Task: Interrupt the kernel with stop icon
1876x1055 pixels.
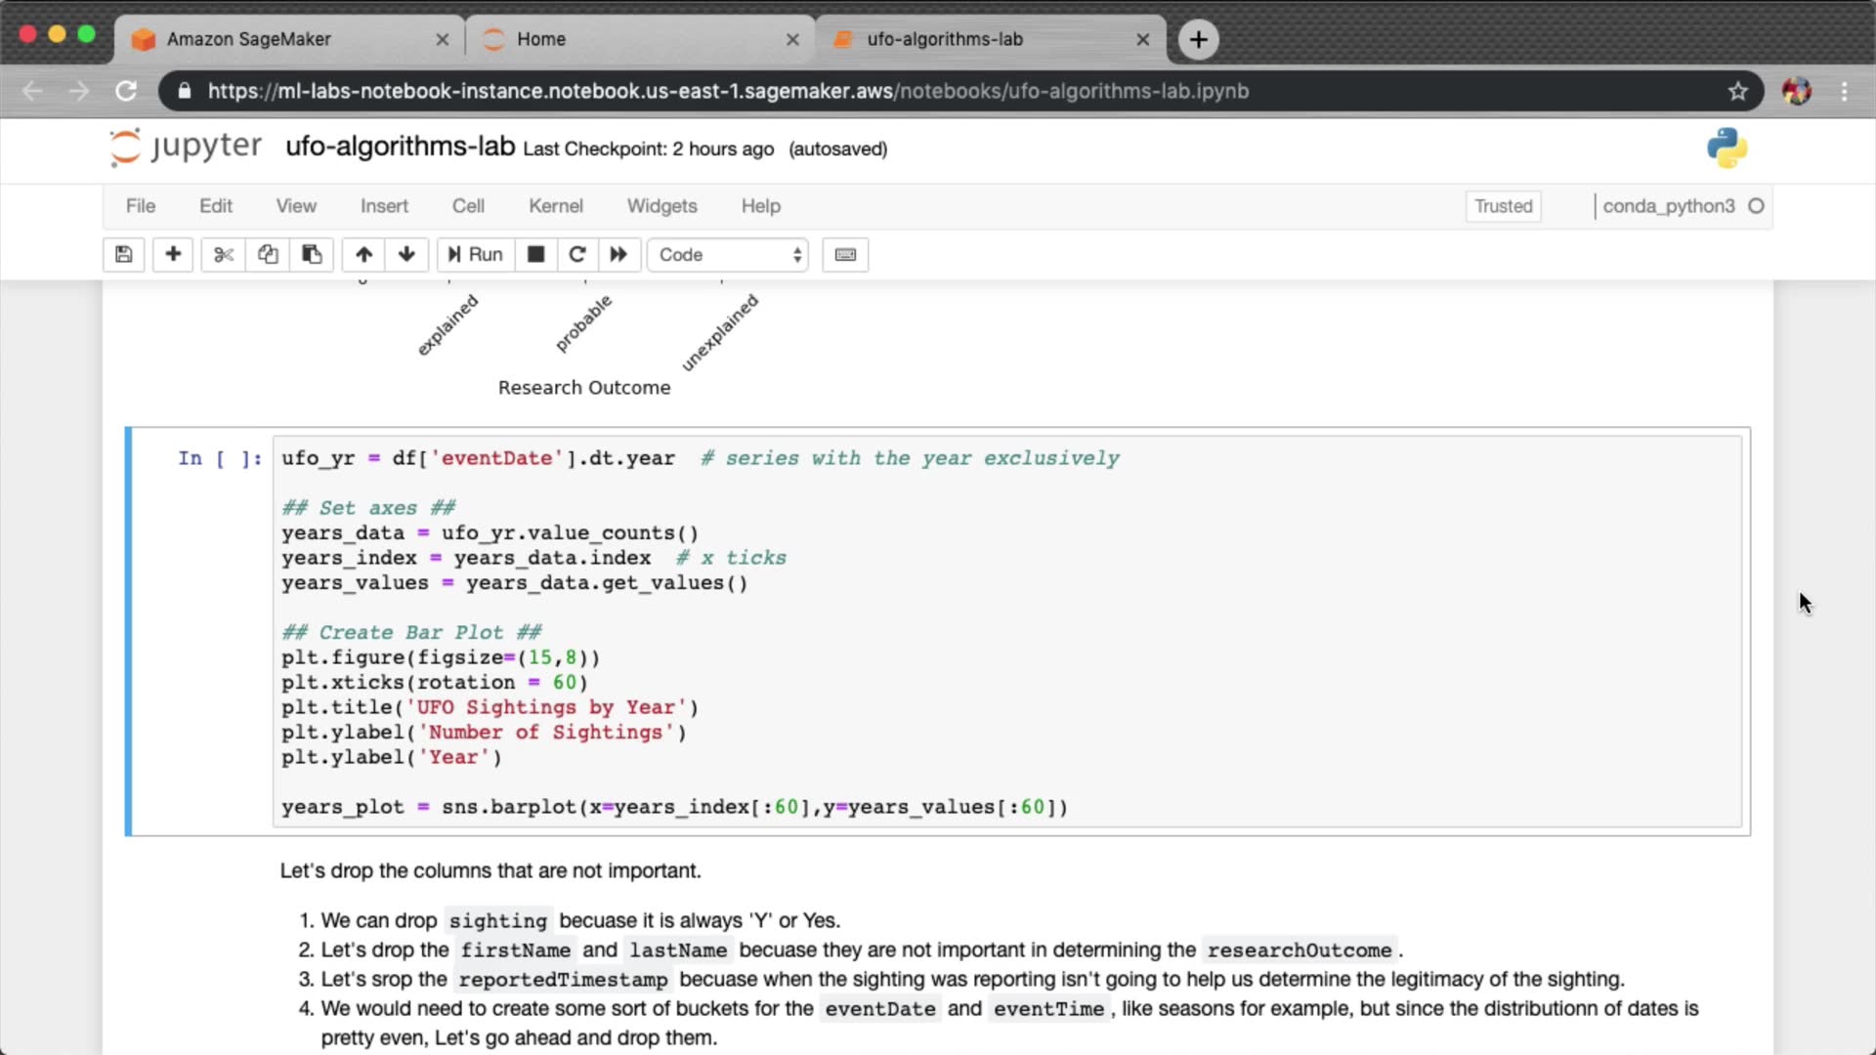Action: coord(535,255)
